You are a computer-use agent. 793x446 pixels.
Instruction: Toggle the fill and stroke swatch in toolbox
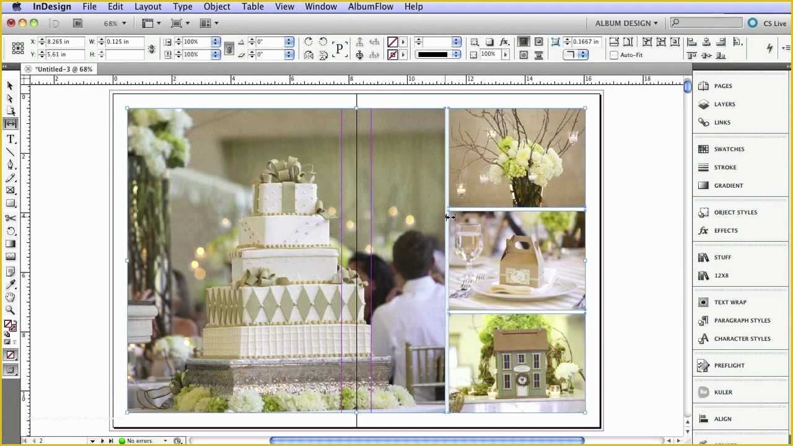pyautogui.click(x=11, y=325)
